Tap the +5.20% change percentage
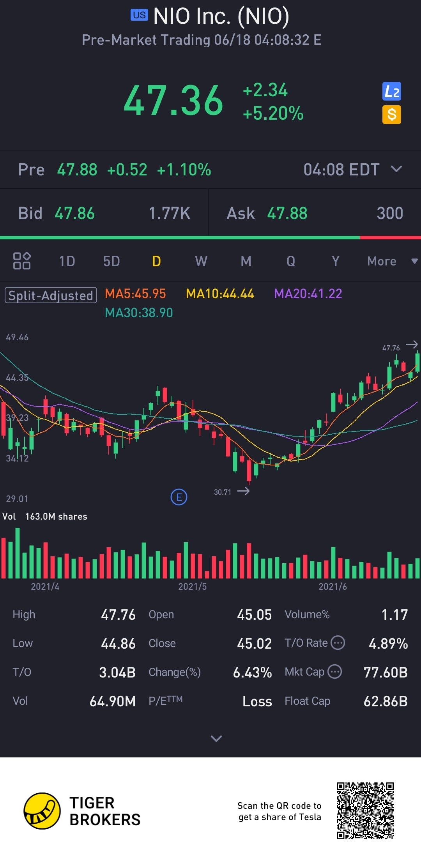Image resolution: width=421 pixels, height=865 pixels. click(x=273, y=113)
